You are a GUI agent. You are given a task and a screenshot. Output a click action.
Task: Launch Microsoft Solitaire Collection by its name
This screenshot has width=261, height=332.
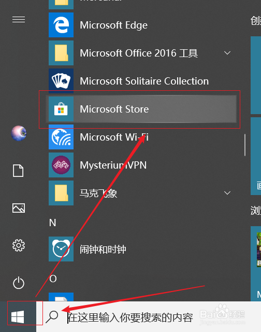[x=144, y=81]
